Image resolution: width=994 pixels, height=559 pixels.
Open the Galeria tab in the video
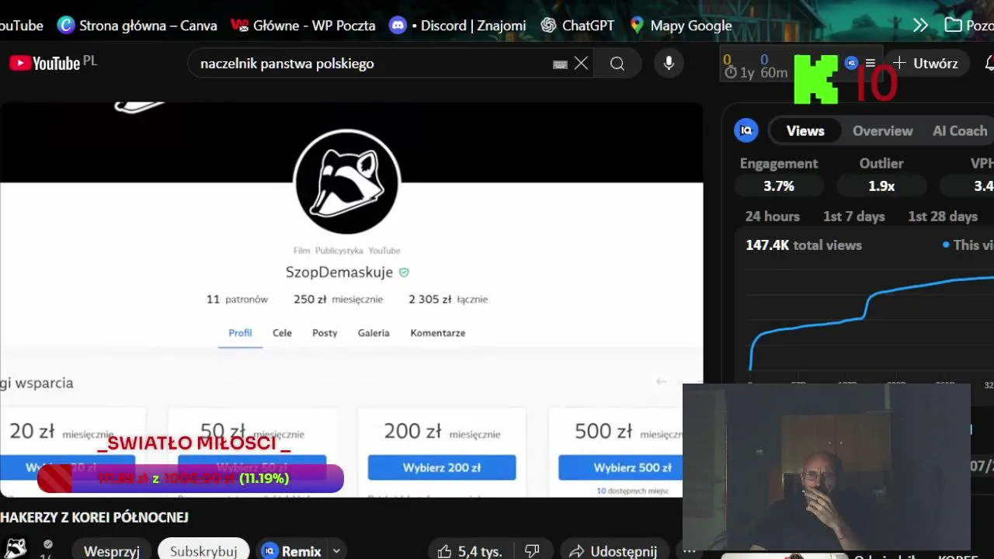pyautogui.click(x=374, y=333)
